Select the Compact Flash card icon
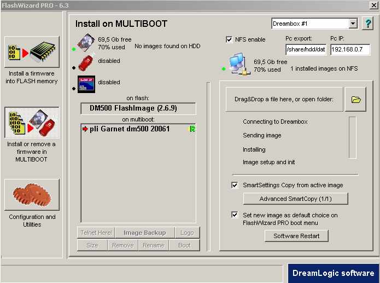 click(x=86, y=84)
